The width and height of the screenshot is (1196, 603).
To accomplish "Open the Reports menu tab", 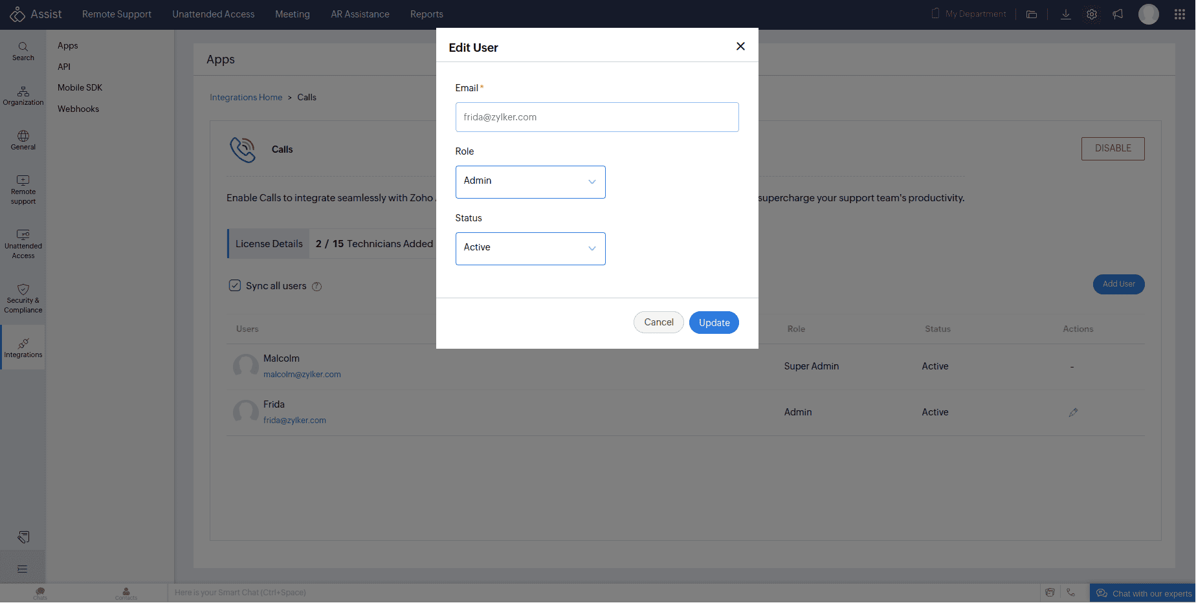I will (426, 14).
